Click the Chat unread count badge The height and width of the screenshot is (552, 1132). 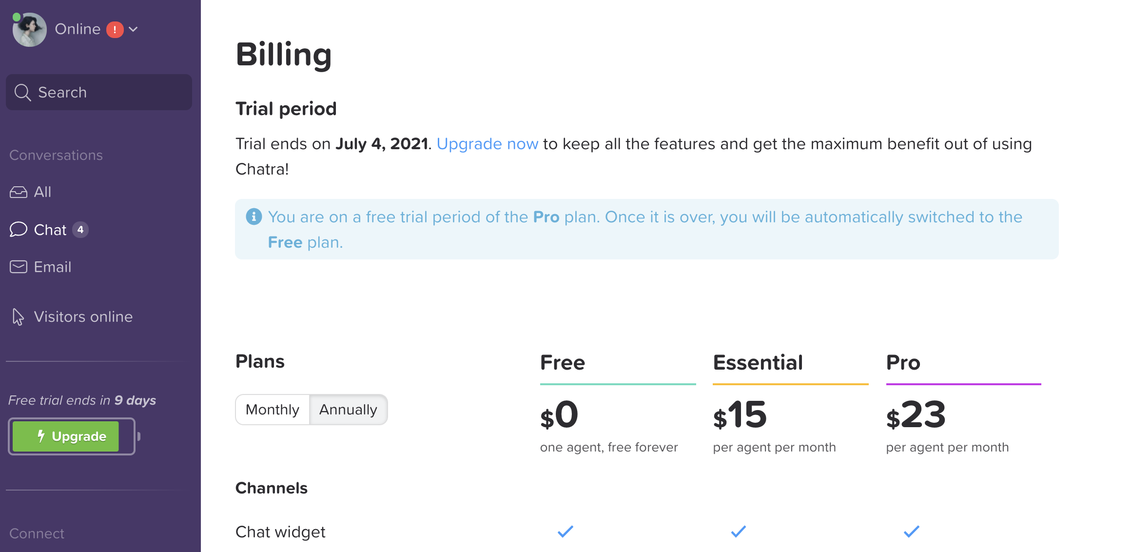point(80,230)
